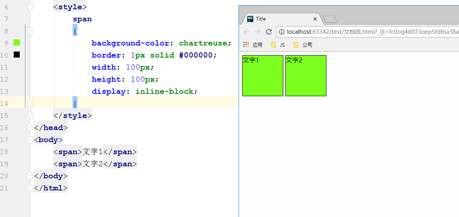Collapse the span rule opening brace fold
This screenshot has height=217, width=459.
point(30,31)
